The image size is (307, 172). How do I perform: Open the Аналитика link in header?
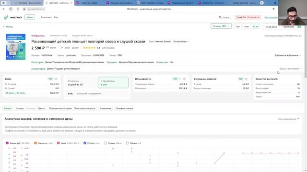[x=46, y=17]
